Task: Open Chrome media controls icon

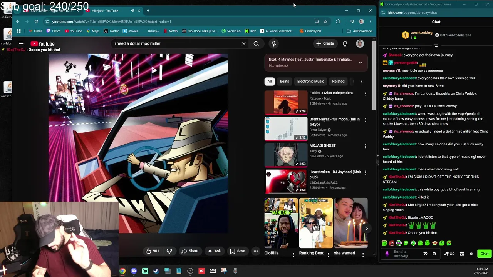Action: [352, 22]
